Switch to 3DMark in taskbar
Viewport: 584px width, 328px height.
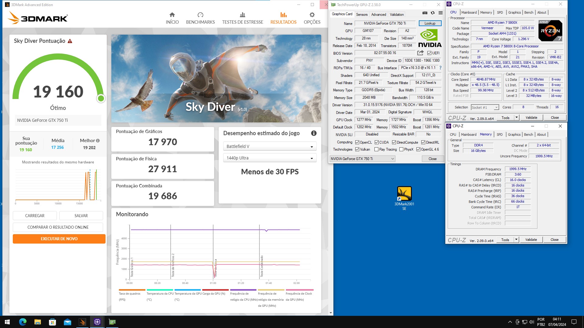(x=82, y=322)
